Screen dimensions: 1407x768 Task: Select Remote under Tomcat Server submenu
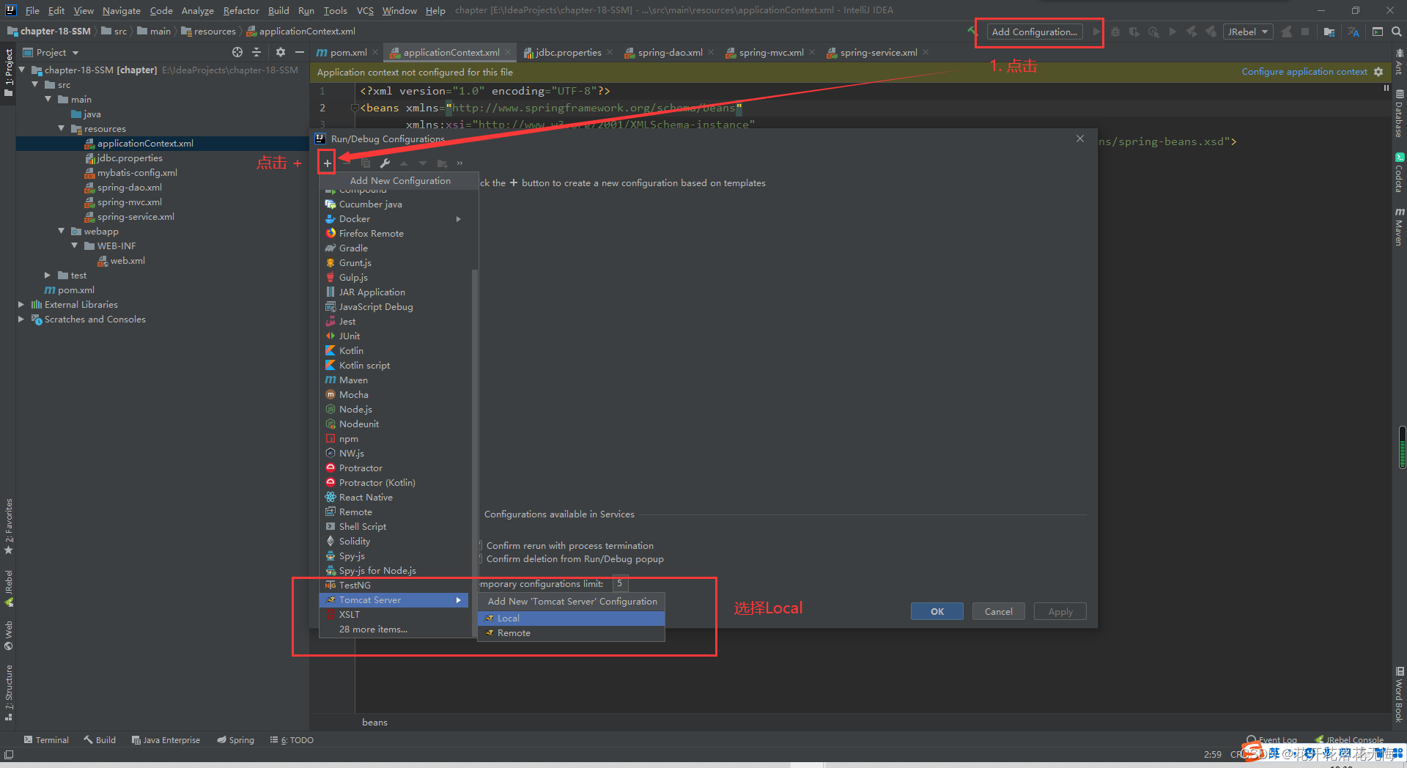click(571, 633)
